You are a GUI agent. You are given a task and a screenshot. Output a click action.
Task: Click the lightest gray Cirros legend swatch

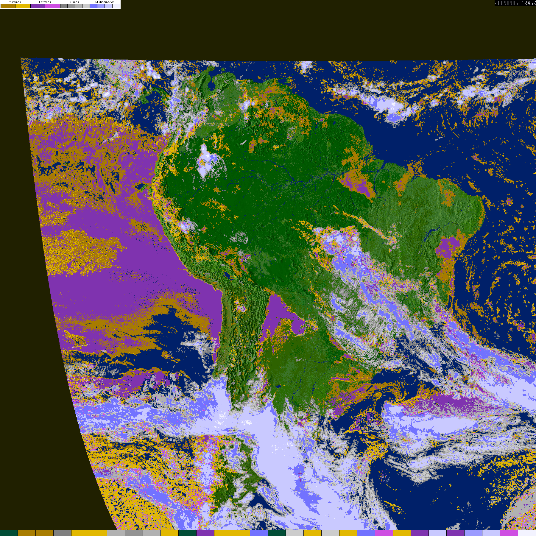[86, 6]
